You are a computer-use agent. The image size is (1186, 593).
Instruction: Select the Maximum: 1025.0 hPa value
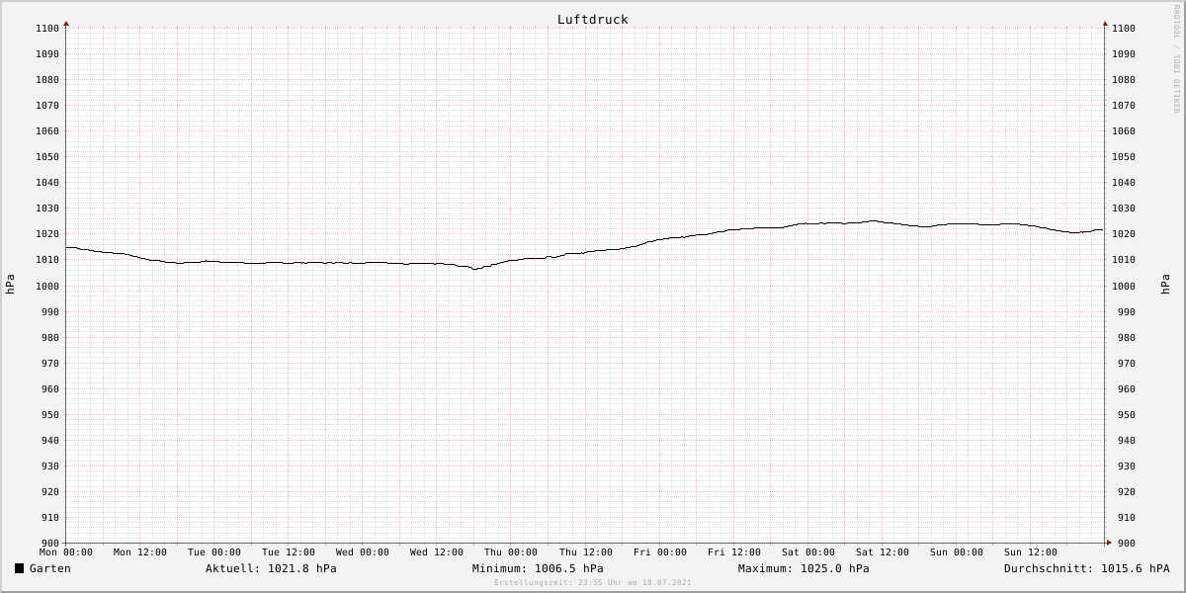point(804,568)
